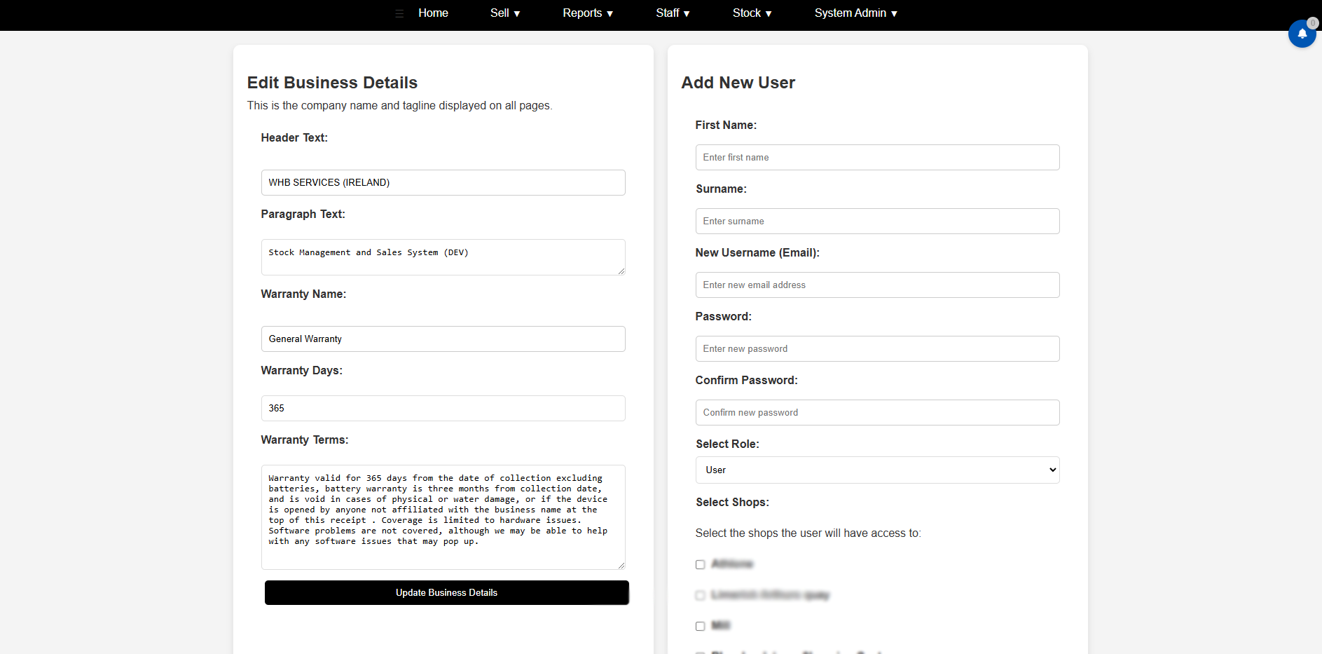Click the Confirm Password field
1322x654 pixels.
(877, 412)
